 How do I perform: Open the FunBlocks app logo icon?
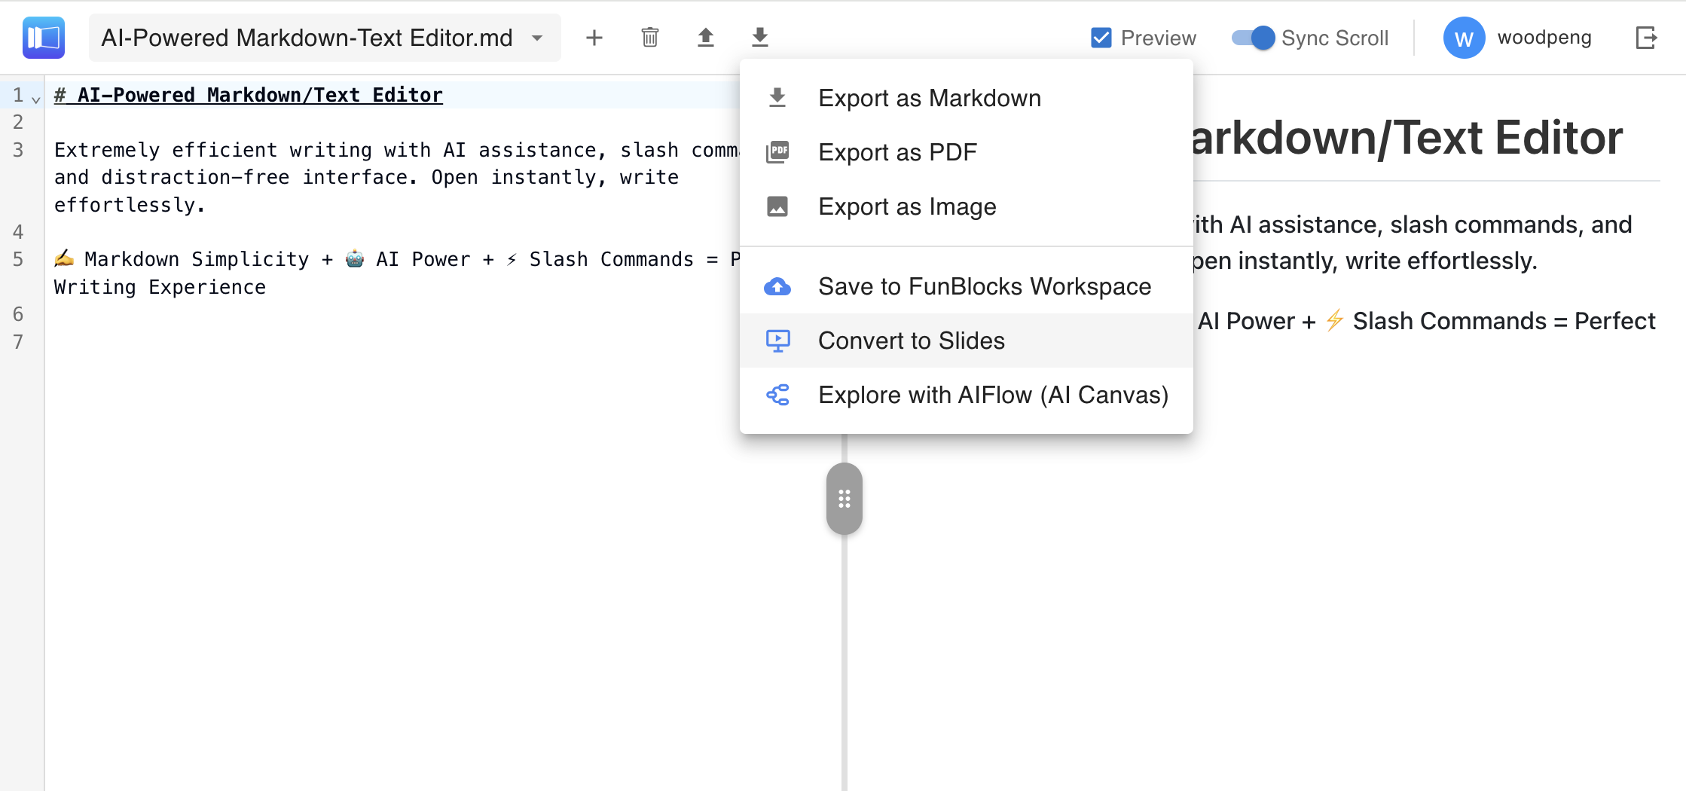pos(43,37)
